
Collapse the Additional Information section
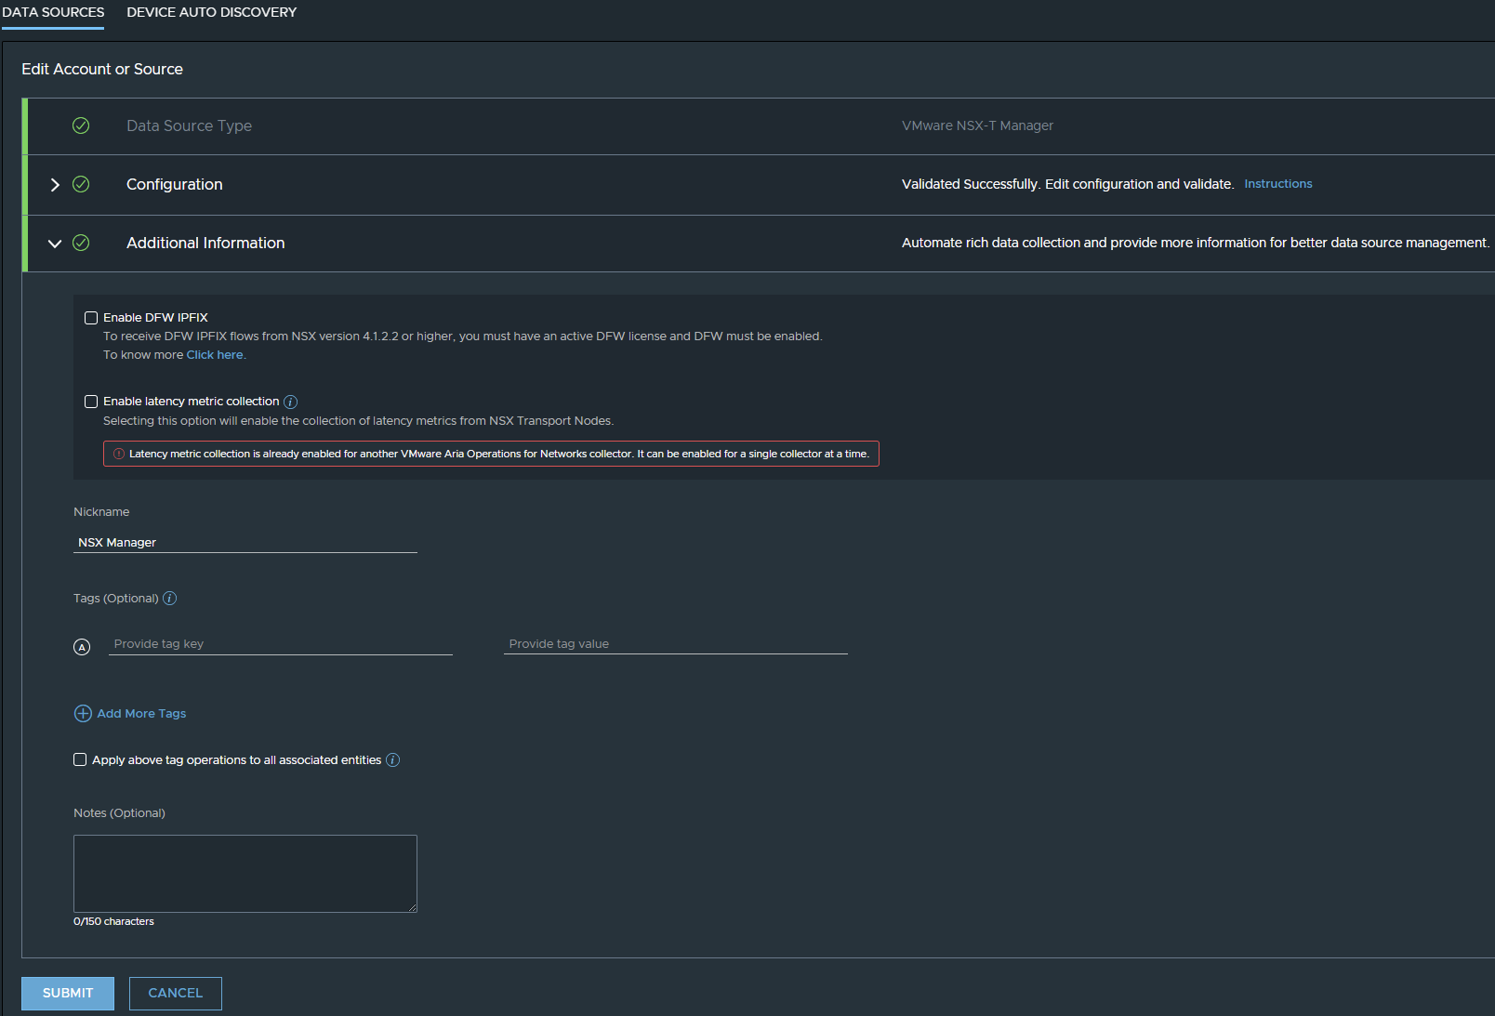[x=55, y=244]
